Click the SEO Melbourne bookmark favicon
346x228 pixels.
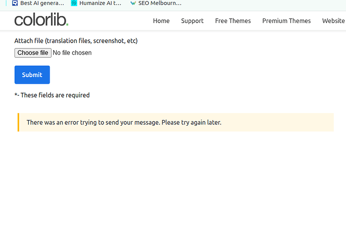point(133,3)
